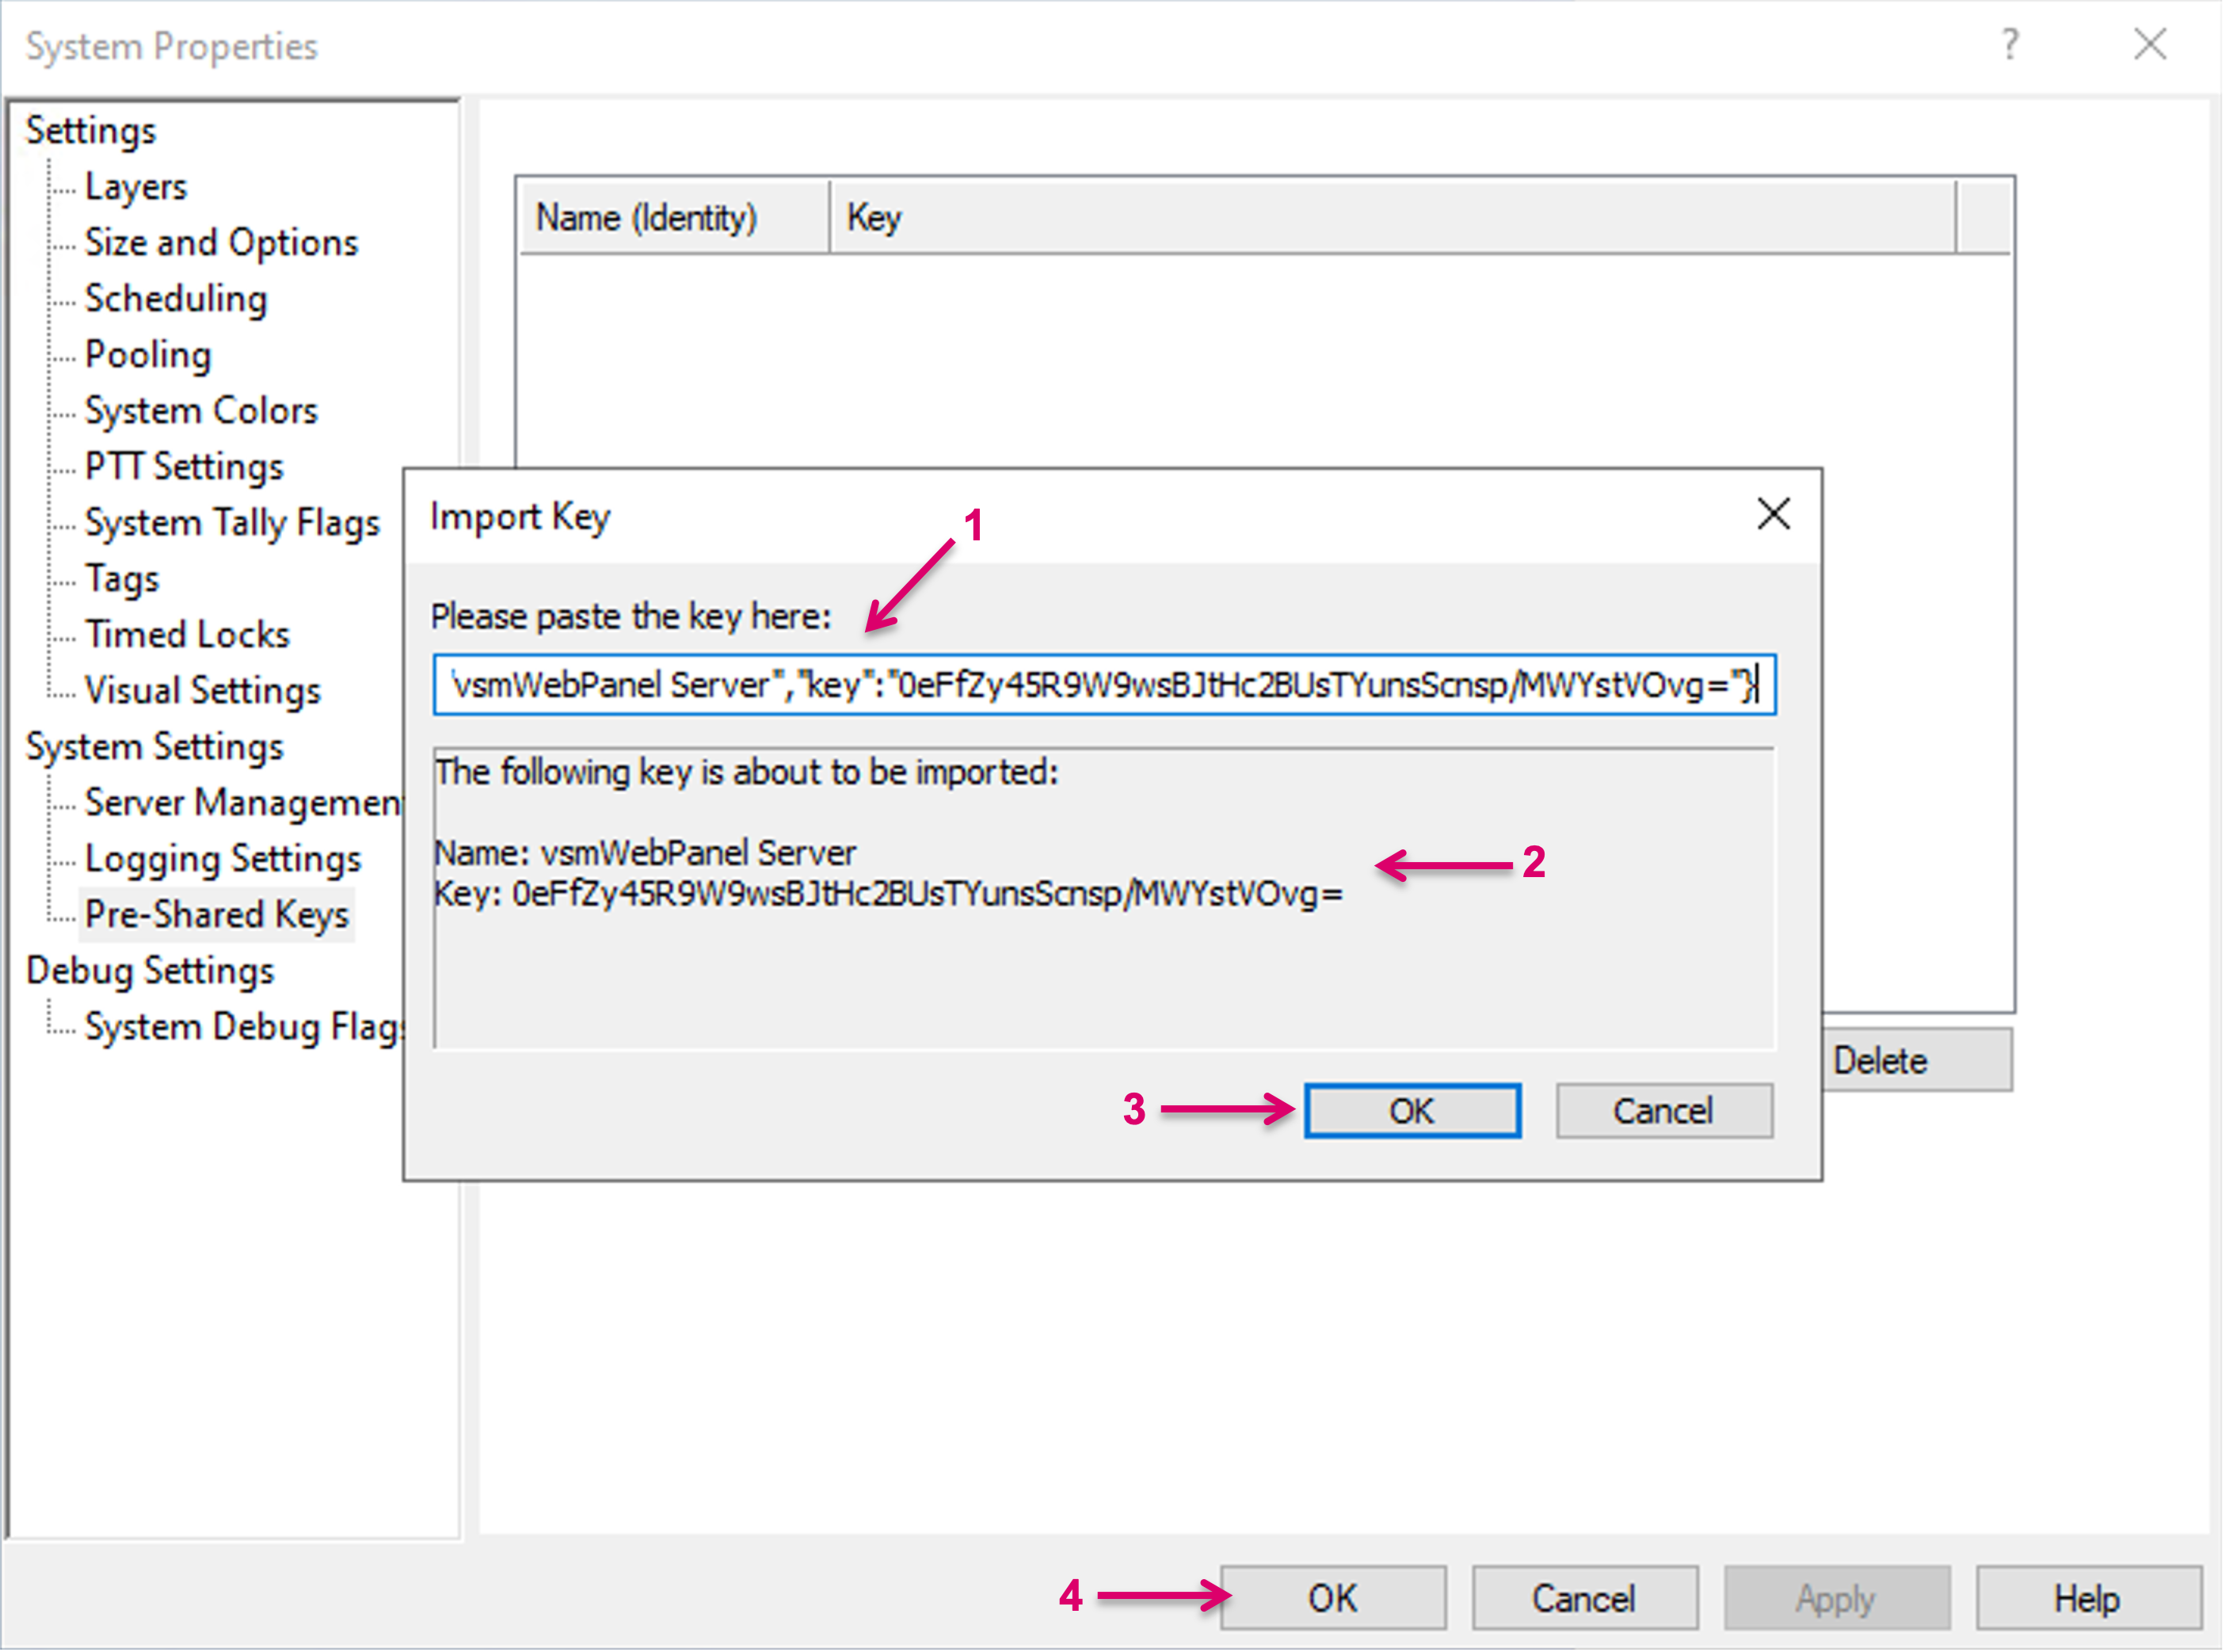Open Timed Locks settings
The width and height of the screenshot is (2225, 1652).
pos(187,635)
